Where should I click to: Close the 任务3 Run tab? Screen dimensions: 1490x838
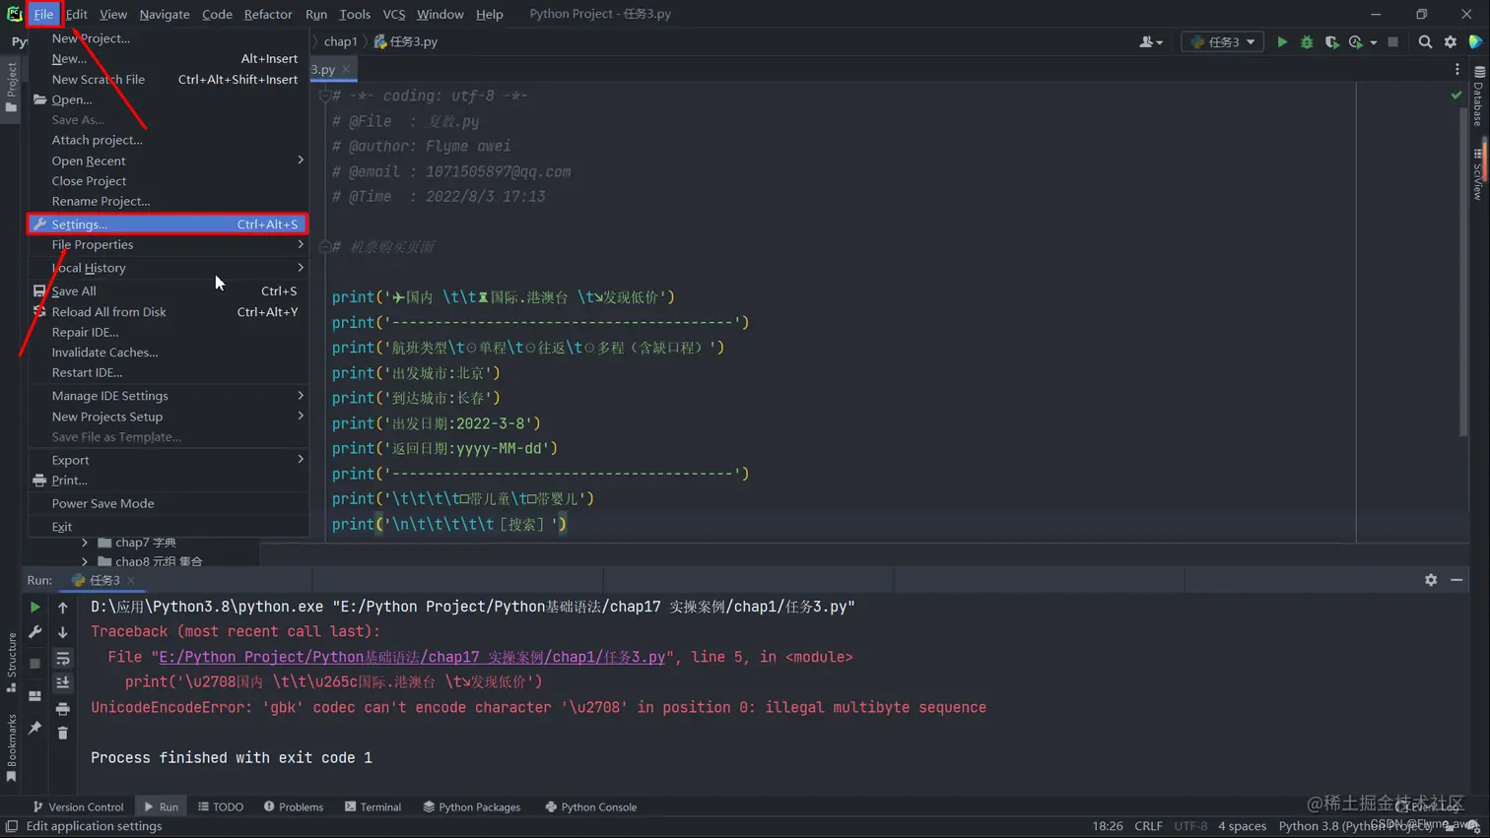coord(131,581)
